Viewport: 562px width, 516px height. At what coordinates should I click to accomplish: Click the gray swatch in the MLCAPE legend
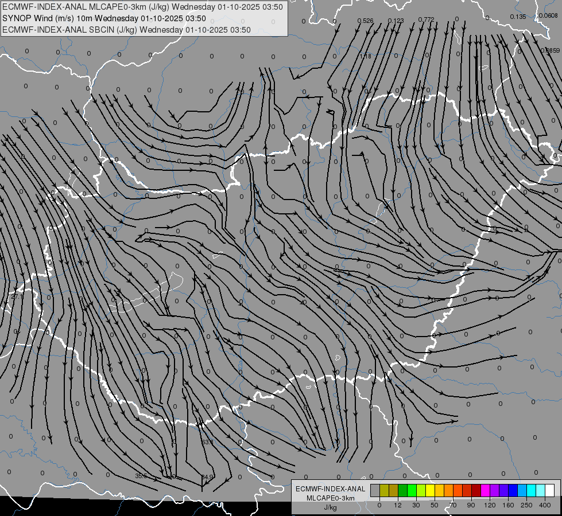375,490
